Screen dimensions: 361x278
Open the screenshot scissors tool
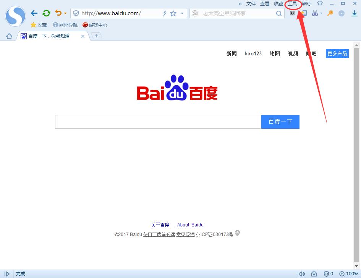coord(315,13)
